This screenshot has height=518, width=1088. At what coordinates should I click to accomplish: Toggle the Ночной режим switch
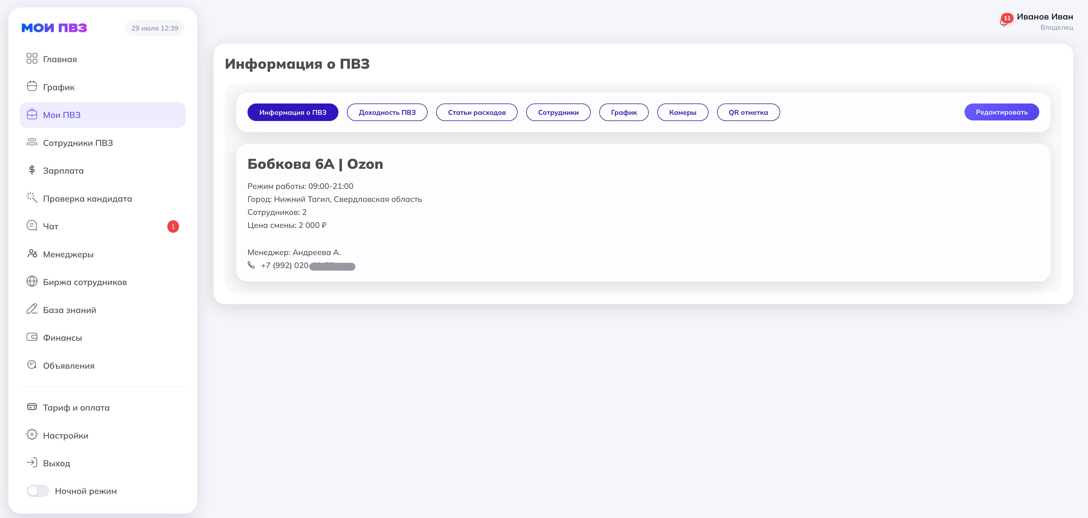tap(38, 491)
